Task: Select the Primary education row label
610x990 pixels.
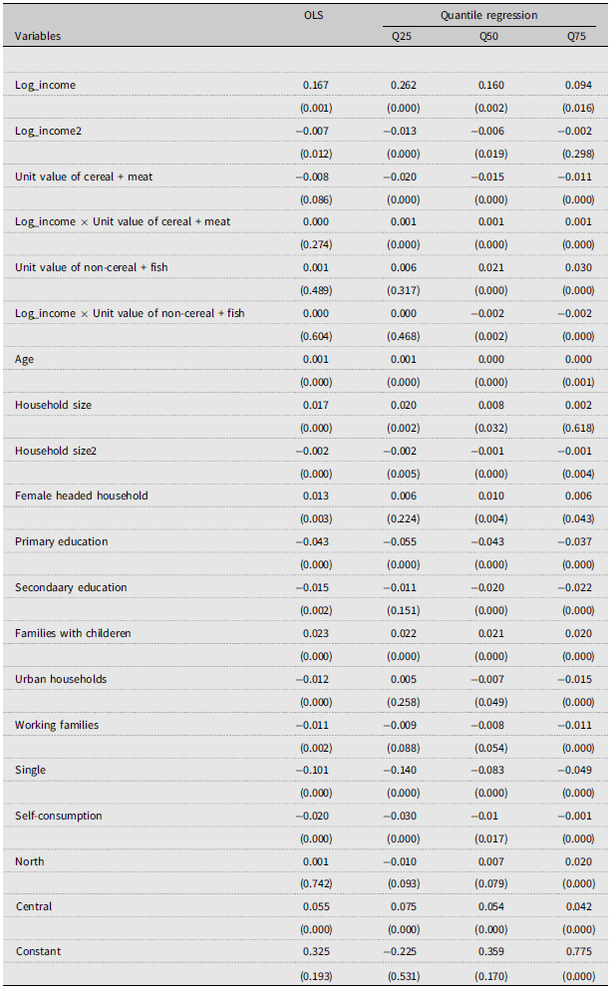Action: (x=62, y=541)
